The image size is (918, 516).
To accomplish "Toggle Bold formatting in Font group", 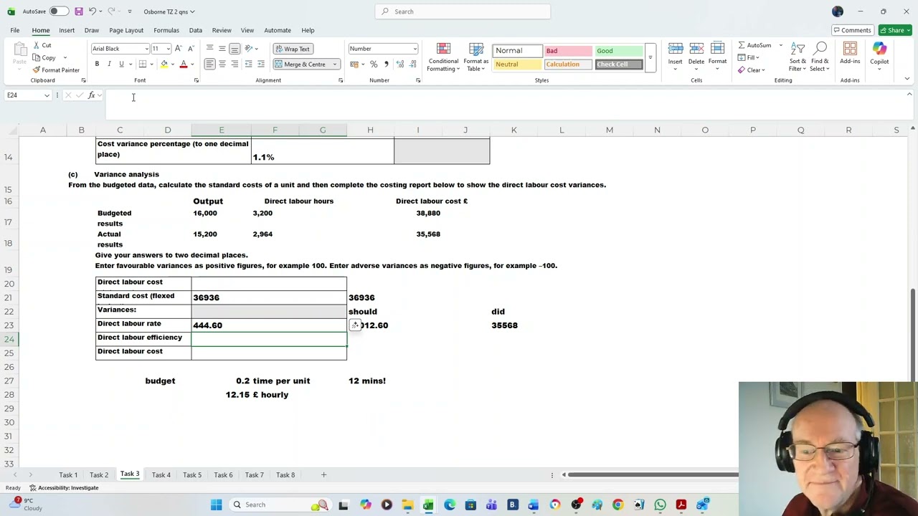I will click(97, 64).
